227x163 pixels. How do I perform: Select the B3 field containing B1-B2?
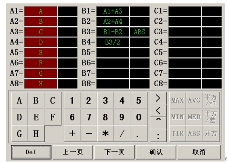[x=113, y=32]
